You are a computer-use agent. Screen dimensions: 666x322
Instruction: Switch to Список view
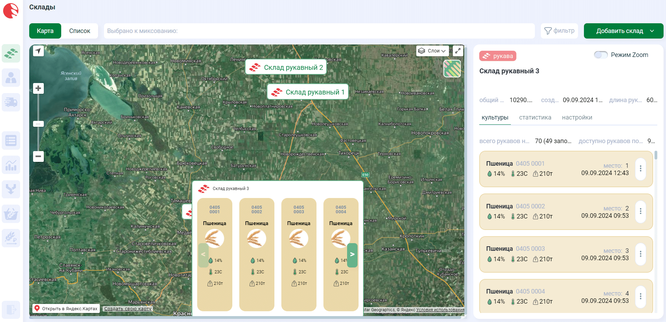click(80, 31)
